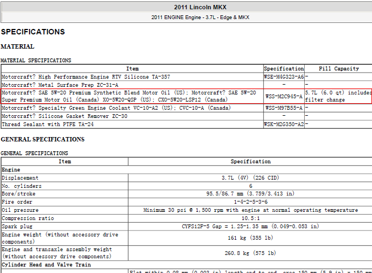Click the Specification header in the general specifications table
Image resolution: width=372 pixels, height=273 pixels.
click(x=251, y=162)
